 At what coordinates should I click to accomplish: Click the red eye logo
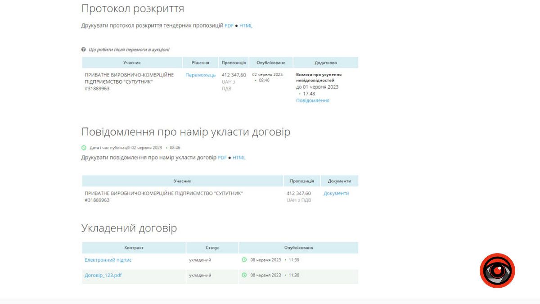click(497, 271)
